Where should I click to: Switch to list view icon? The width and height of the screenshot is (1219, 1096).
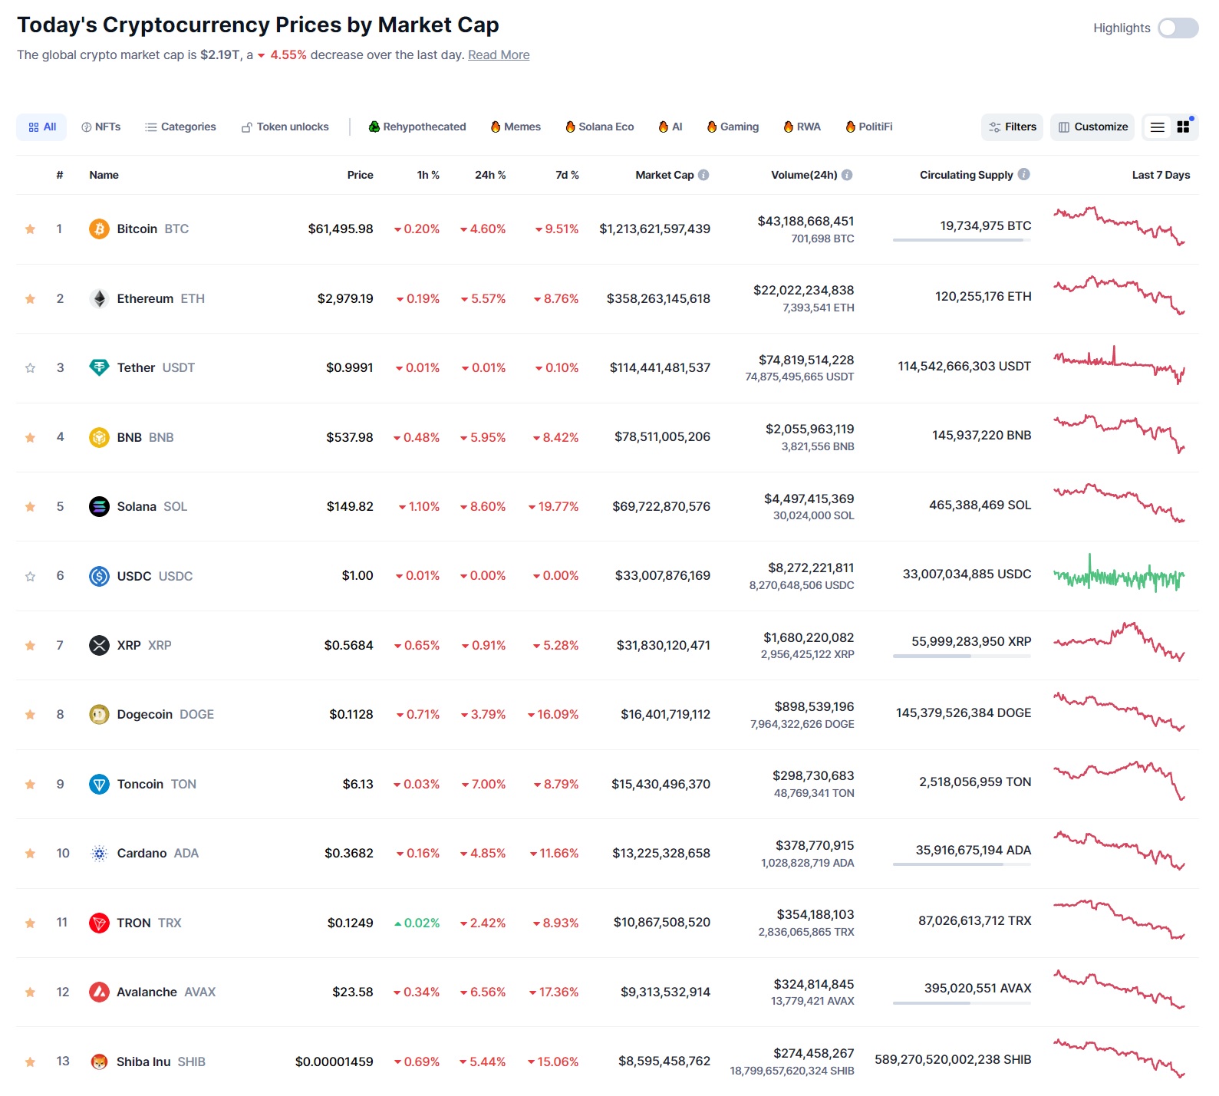tap(1158, 127)
